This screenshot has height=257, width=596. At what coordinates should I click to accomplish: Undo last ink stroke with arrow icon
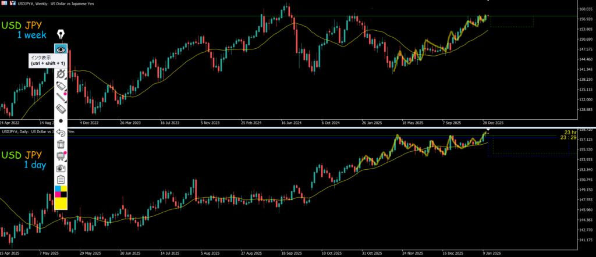(x=61, y=133)
